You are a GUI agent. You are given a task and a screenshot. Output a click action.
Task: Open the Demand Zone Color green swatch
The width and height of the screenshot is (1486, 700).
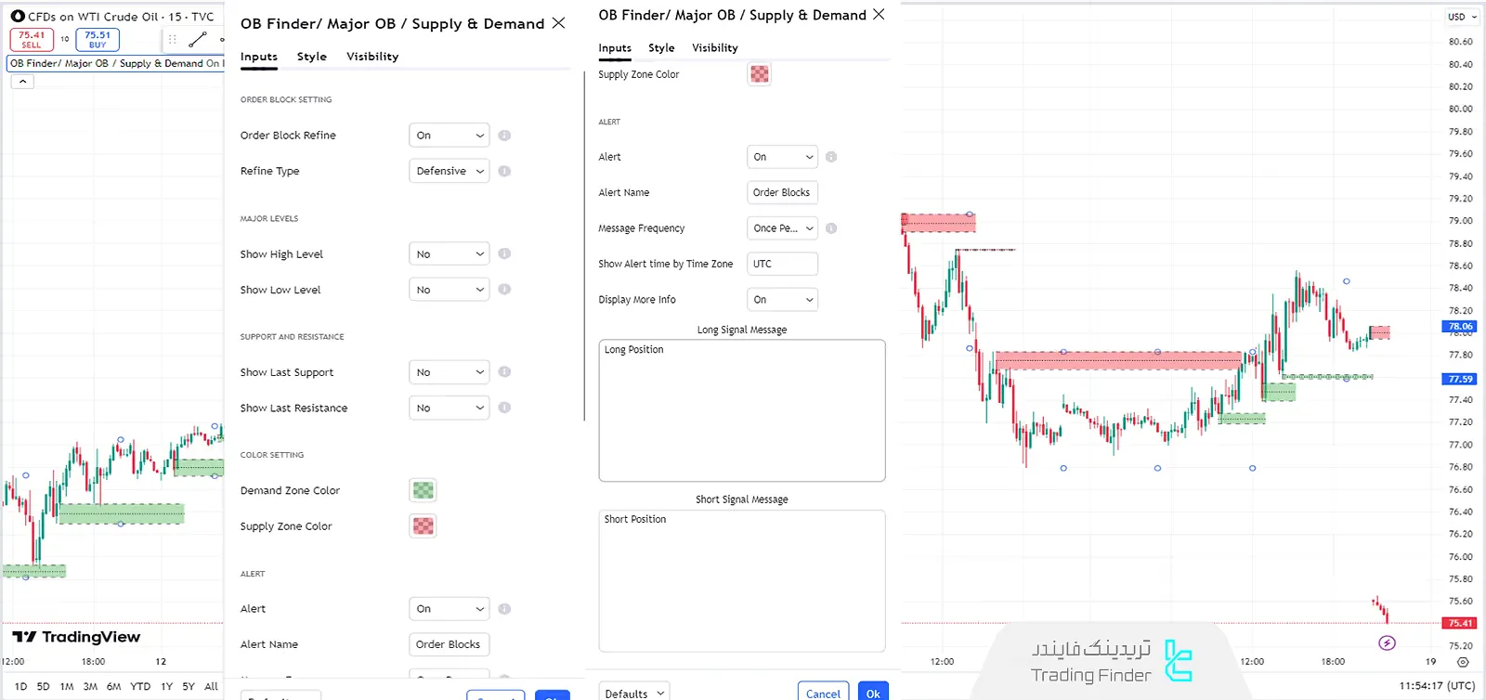coord(423,490)
